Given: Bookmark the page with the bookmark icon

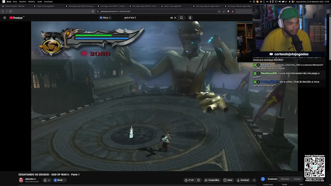Looking at the screenshot, I should click(x=93, y=11).
